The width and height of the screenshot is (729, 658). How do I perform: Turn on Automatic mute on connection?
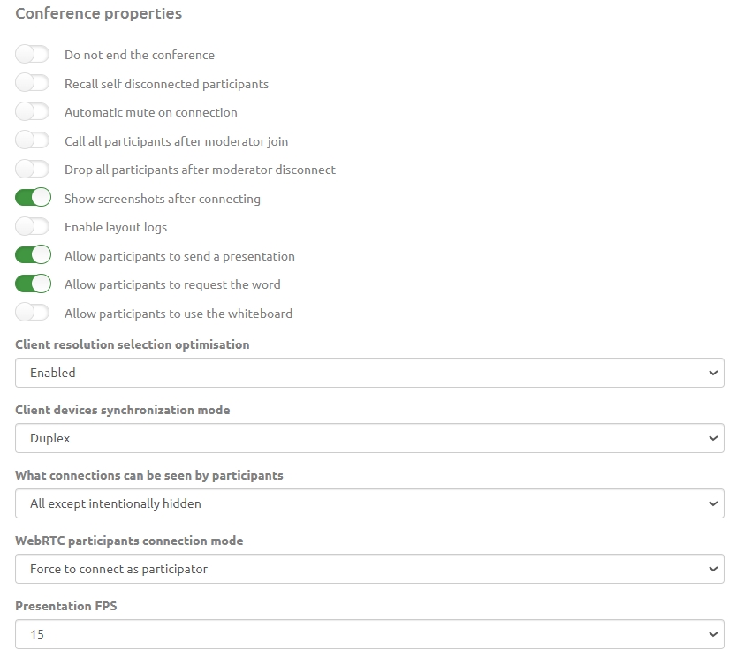32,112
